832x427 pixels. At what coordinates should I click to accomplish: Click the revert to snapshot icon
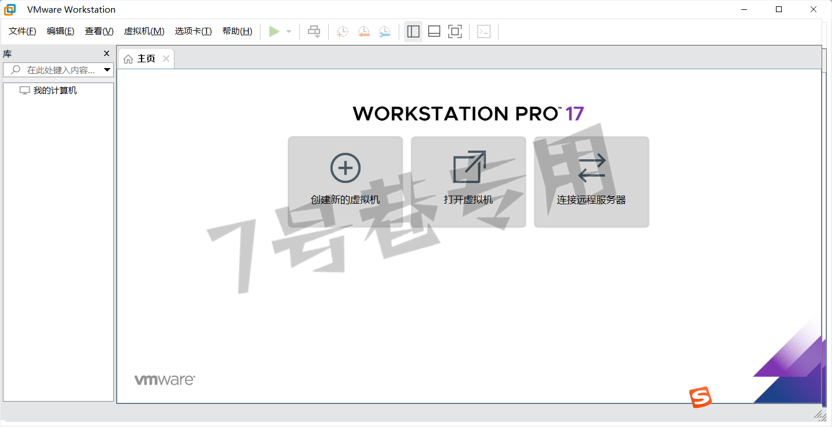click(x=363, y=32)
